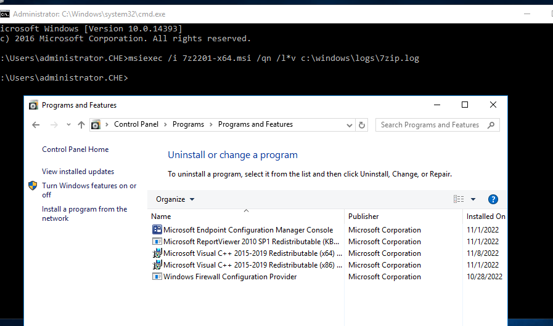
Task: Select Windows Firewall Configuration Provider
Action: click(230, 277)
